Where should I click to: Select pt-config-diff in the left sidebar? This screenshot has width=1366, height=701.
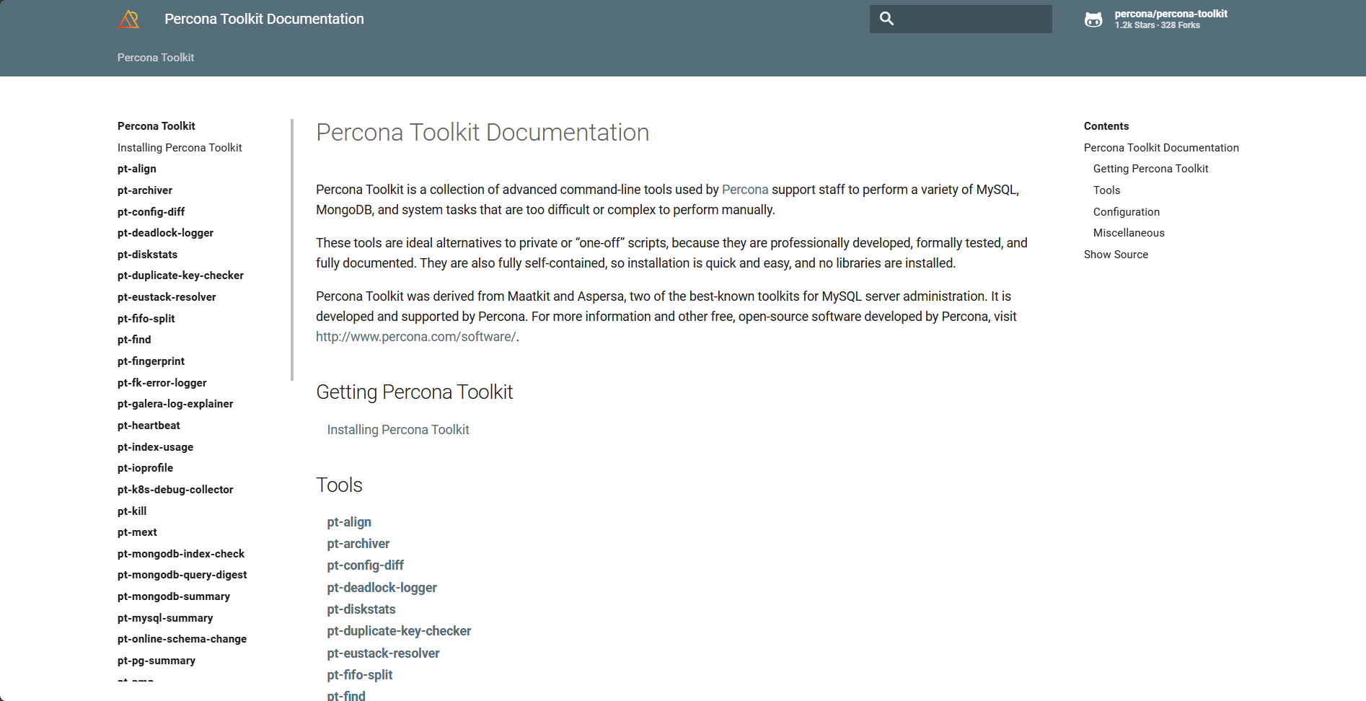coord(151,212)
